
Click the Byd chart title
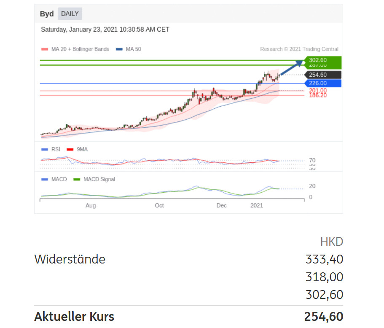[47, 14]
